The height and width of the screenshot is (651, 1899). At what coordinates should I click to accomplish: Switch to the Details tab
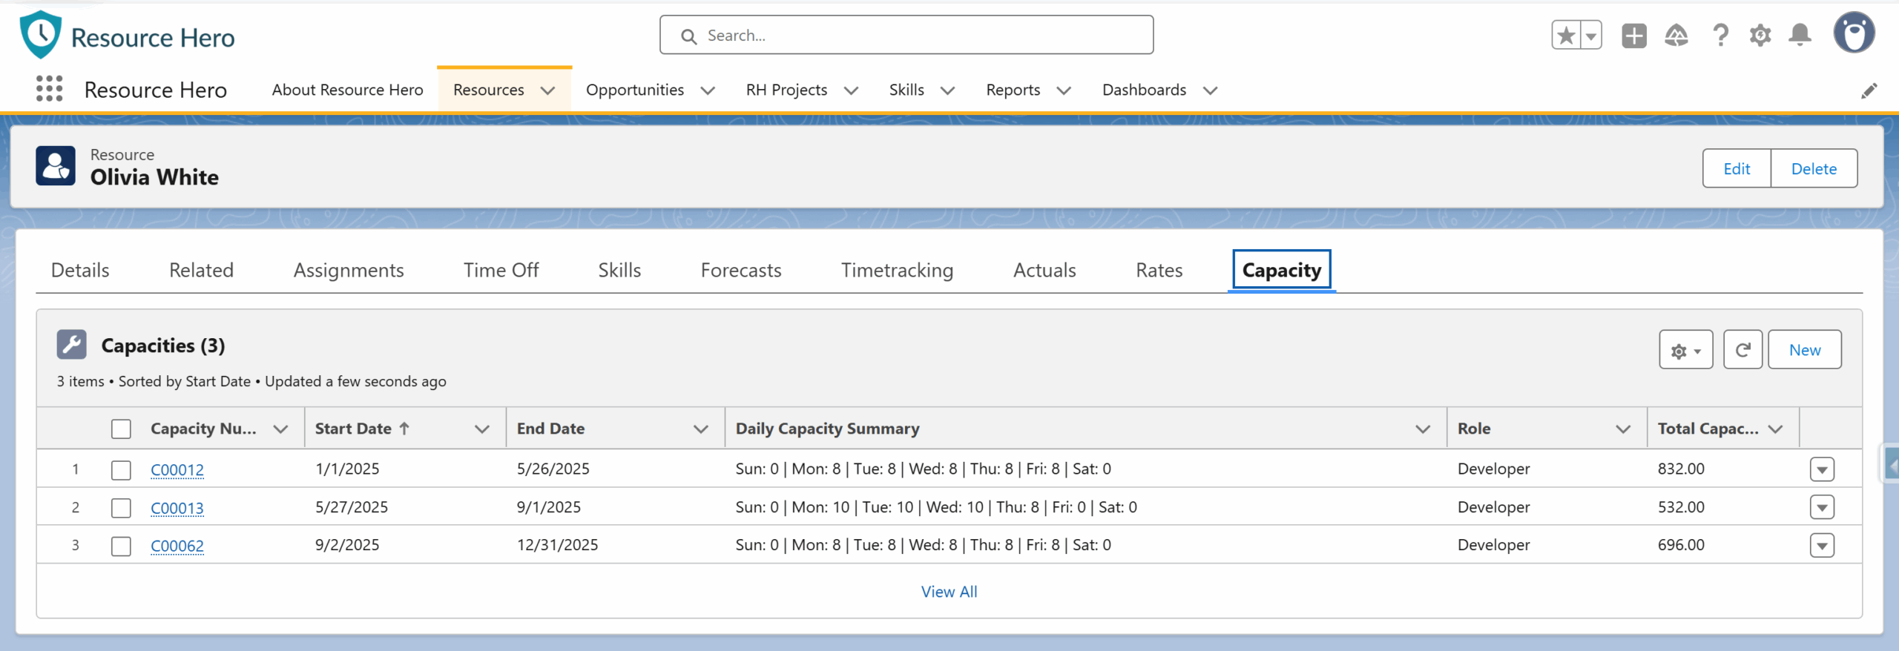(80, 270)
